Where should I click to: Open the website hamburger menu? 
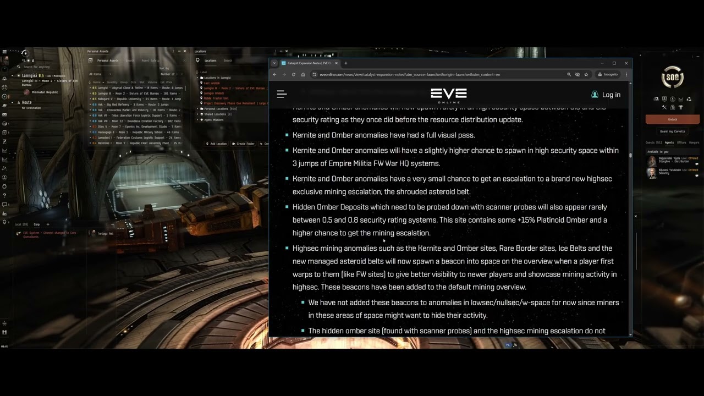tap(282, 94)
